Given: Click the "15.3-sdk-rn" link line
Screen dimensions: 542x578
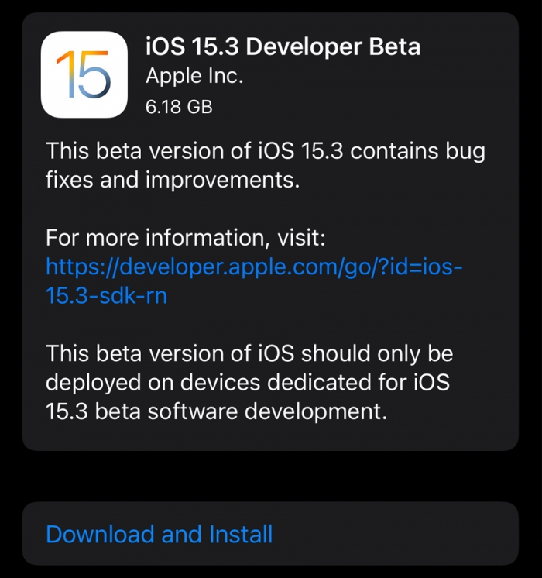Looking at the screenshot, I should pyautogui.click(x=106, y=295).
